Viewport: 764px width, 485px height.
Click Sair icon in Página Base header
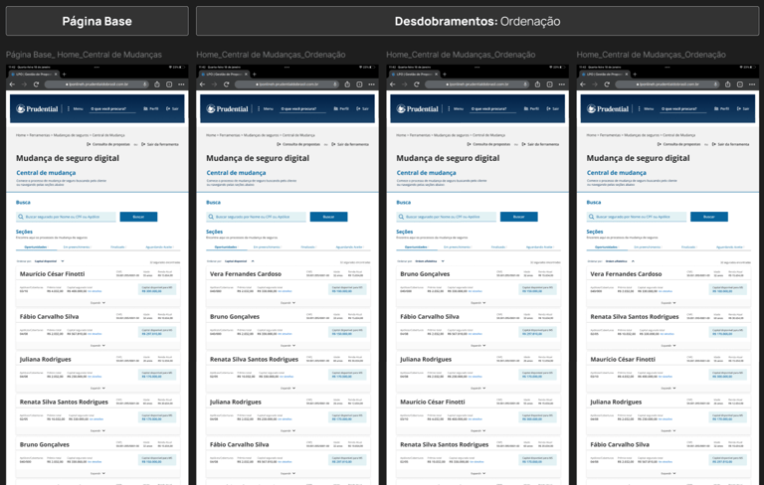(x=168, y=109)
